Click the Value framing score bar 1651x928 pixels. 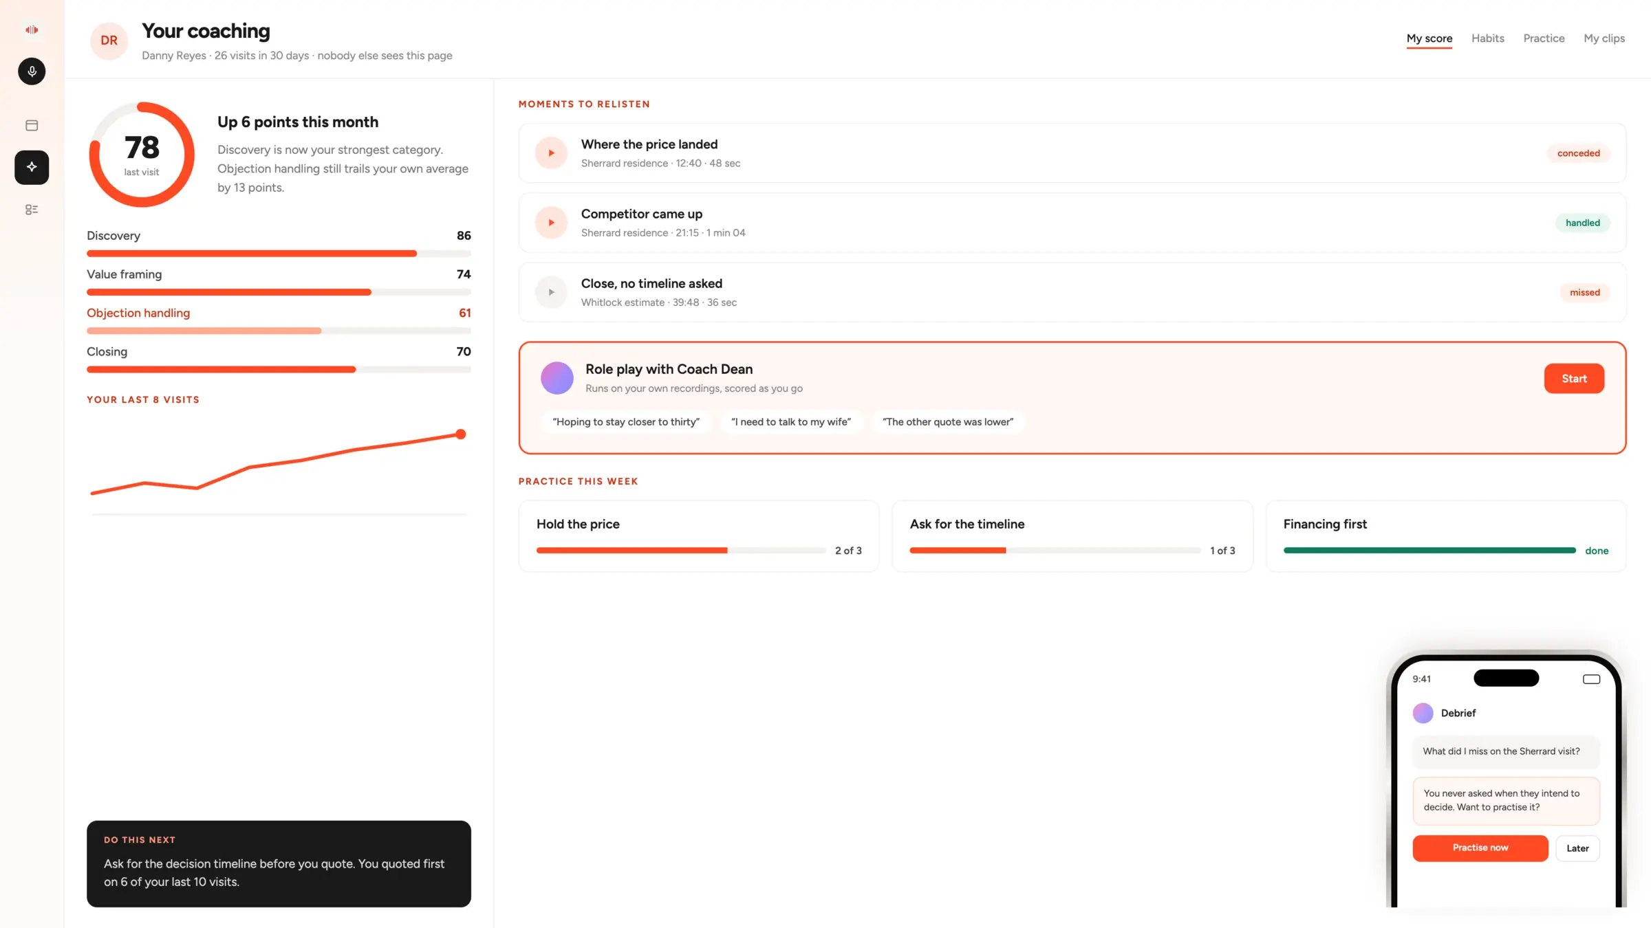pyautogui.click(x=279, y=292)
